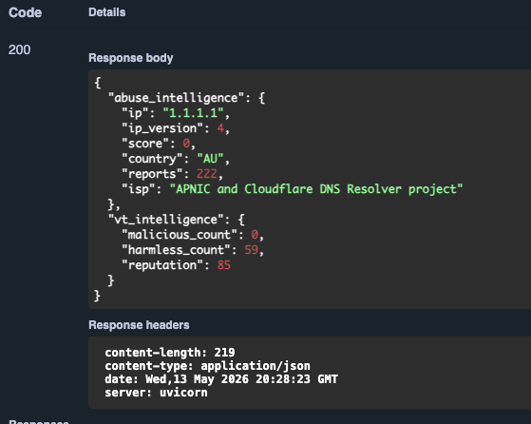Click the content-type application/json line

tap(207, 366)
